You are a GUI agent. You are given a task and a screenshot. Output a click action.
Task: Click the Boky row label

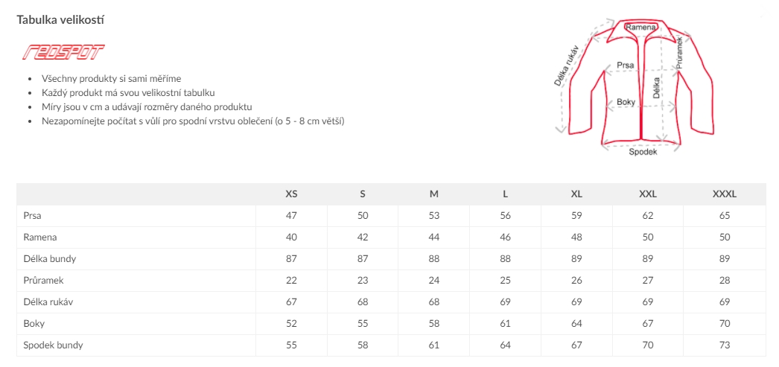tap(34, 324)
